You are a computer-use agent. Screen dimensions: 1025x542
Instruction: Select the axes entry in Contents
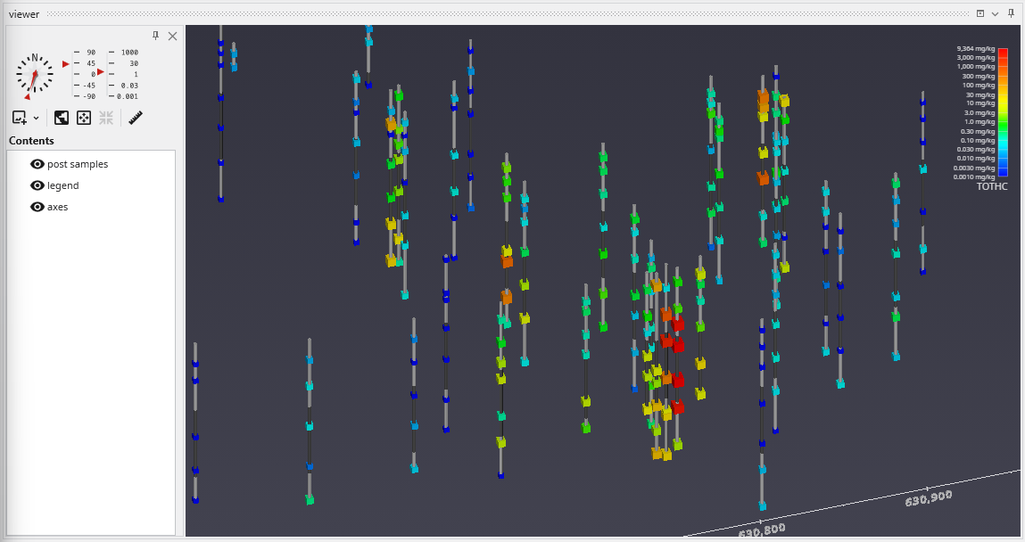57,207
